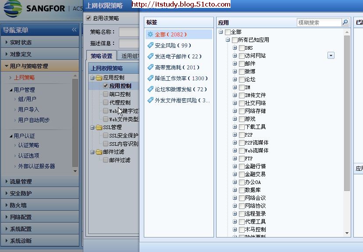Click the 发送电子邮件 tag icon
Screen dimensions: 363x252
click(150, 56)
